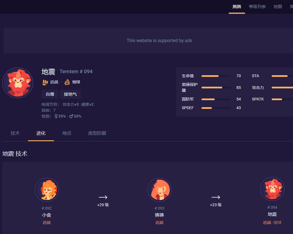The height and width of the screenshot is (234, 293).
Task: Click the 自尊 trait button
Action: (50, 94)
